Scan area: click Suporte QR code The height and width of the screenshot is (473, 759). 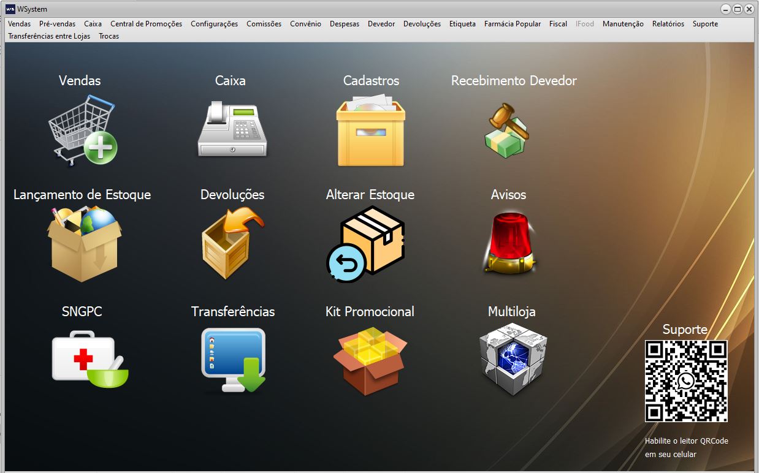coord(685,381)
